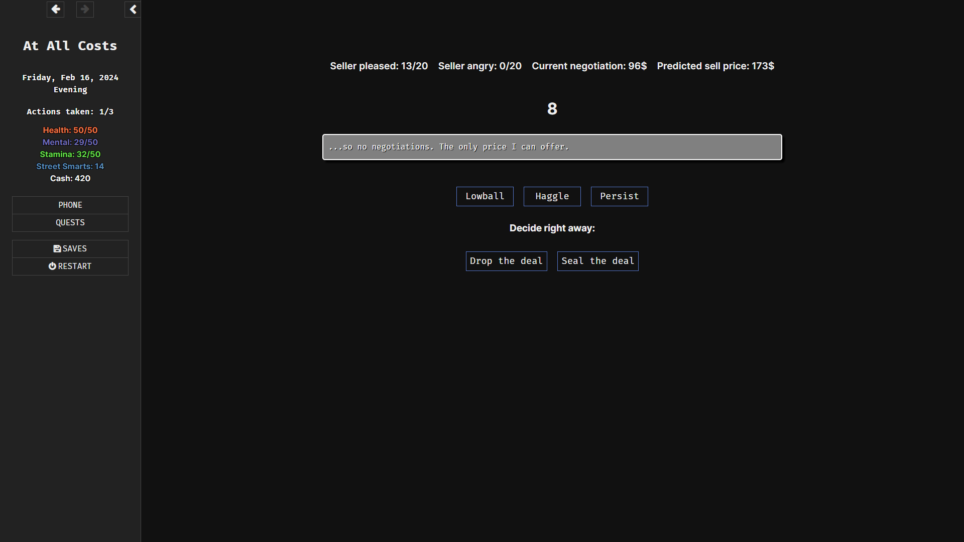Screen dimensions: 964x542
Task: Choose the Lowball negotiation option
Action: point(485,196)
